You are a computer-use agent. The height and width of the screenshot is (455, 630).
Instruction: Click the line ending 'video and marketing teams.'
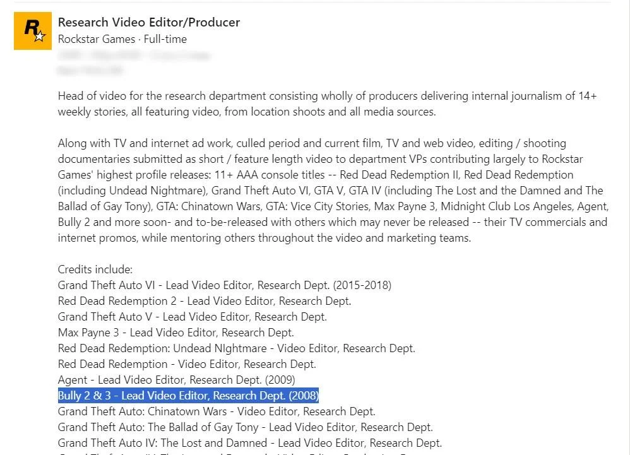264,238
